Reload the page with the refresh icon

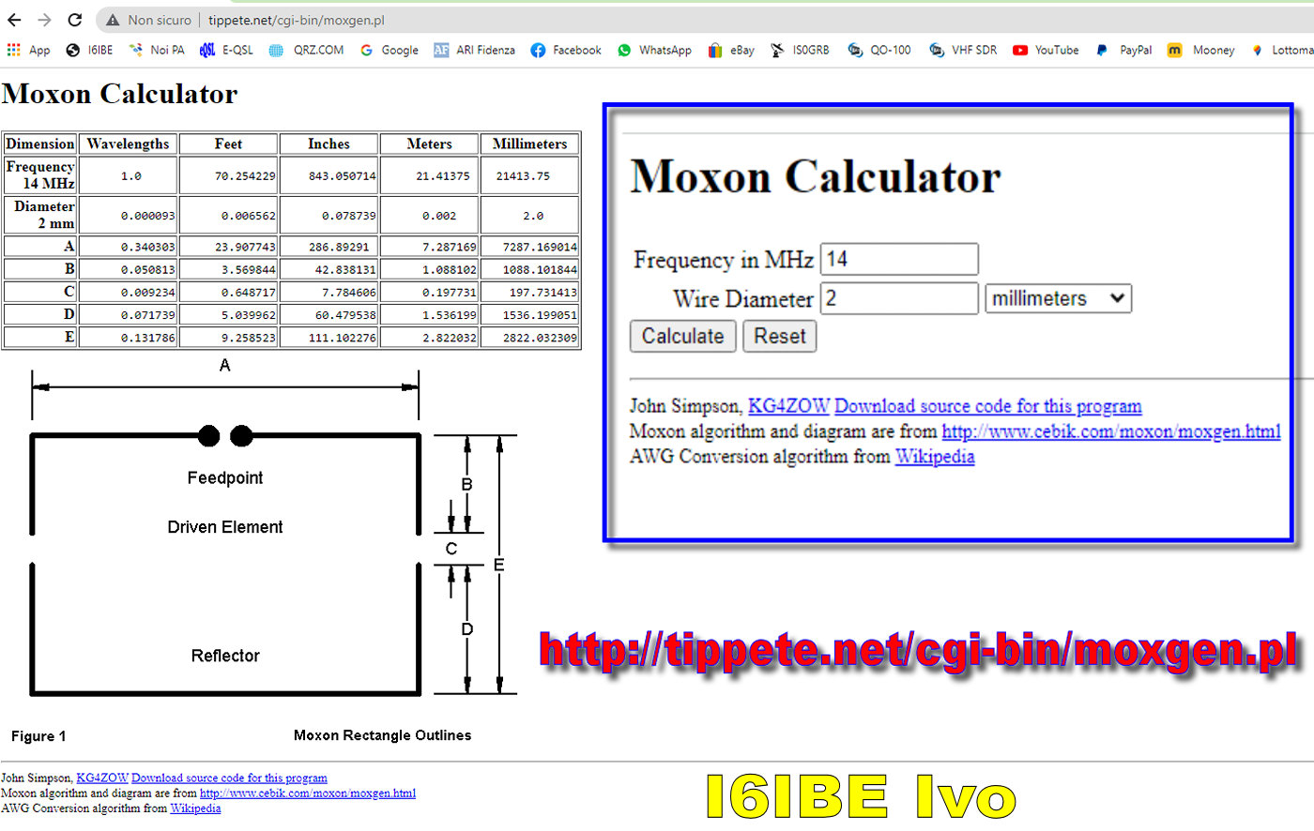pos(75,20)
